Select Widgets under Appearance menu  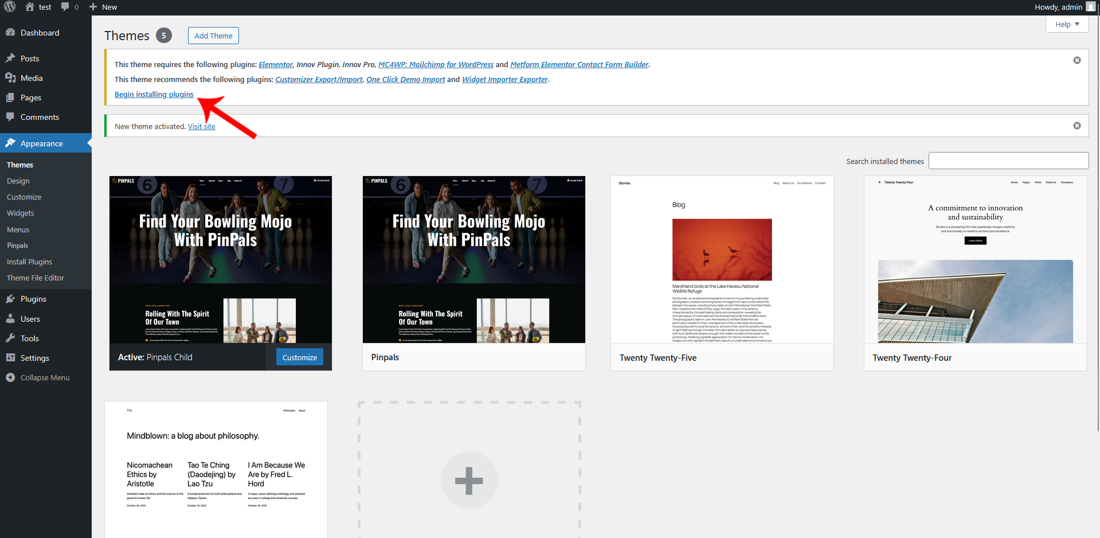pos(21,213)
